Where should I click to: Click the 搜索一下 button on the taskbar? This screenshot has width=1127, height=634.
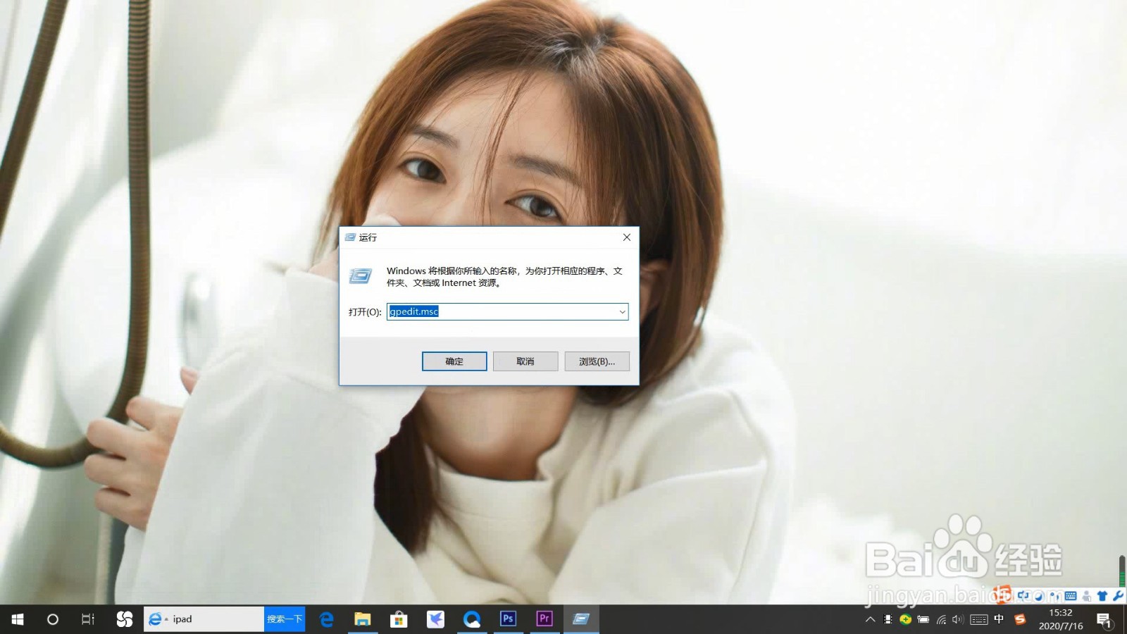(x=285, y=619)
